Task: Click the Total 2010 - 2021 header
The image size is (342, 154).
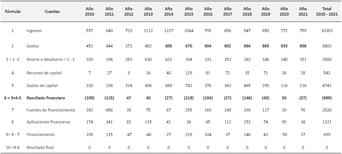Action: pyautogui.click(x=327, y=12)
